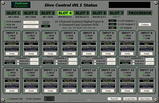The image size is (159, 103).
Task: Select the empty SLOT 7 tab
Action: [117, 13]
